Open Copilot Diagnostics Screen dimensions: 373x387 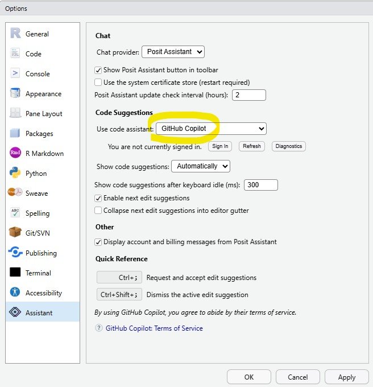tap(289, 146)
